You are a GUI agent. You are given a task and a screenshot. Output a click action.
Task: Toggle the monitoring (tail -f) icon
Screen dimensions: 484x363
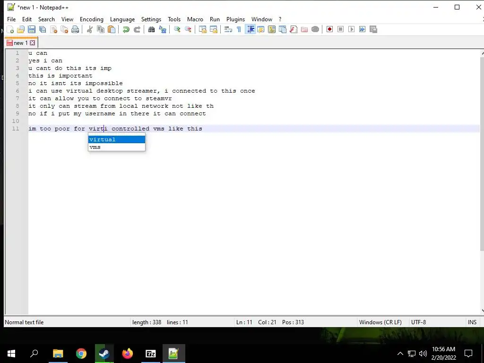315,29
